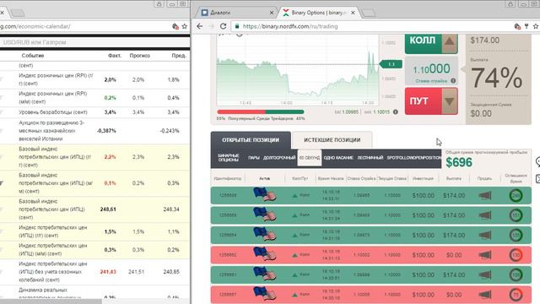Viewport: 540px width, 304px height.
Task: Sell the losing position started at 14:30:15
Action: click(485, 295)
